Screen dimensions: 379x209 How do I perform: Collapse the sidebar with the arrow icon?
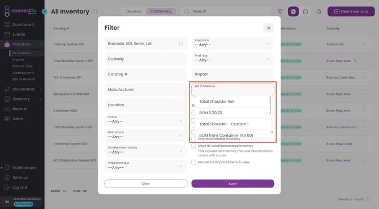[45, 11]
